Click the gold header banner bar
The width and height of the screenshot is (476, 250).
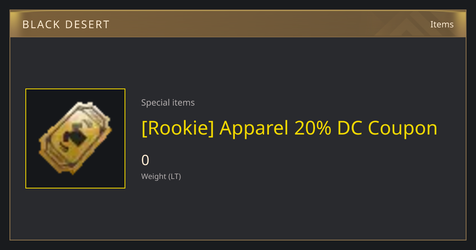pyautogui.click(x=238, y=24)
